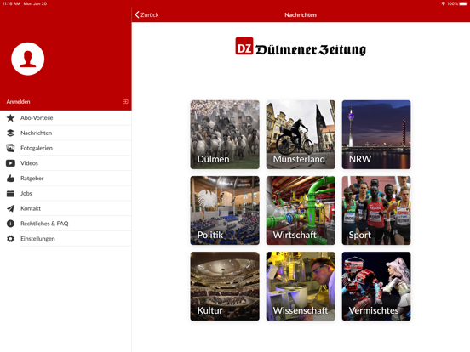470x352 pixels.
Task: Open the Münsterland category tile
Action: click(x=301, y=134)
